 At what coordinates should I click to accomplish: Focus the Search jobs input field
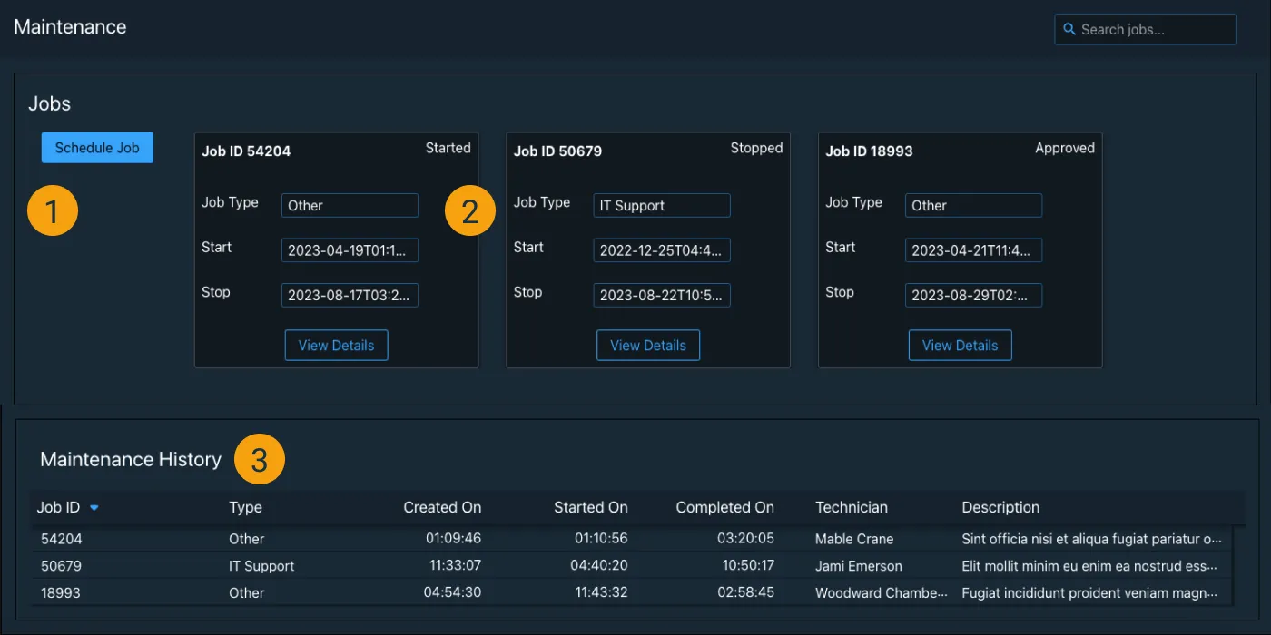point(1146,29)
